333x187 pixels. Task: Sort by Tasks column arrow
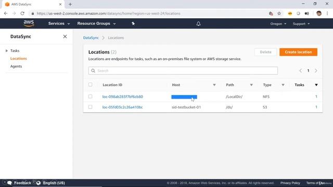316,85
